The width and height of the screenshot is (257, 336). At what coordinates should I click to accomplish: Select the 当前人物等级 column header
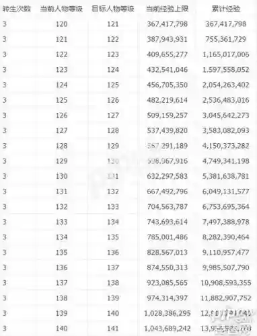[61, 9]
